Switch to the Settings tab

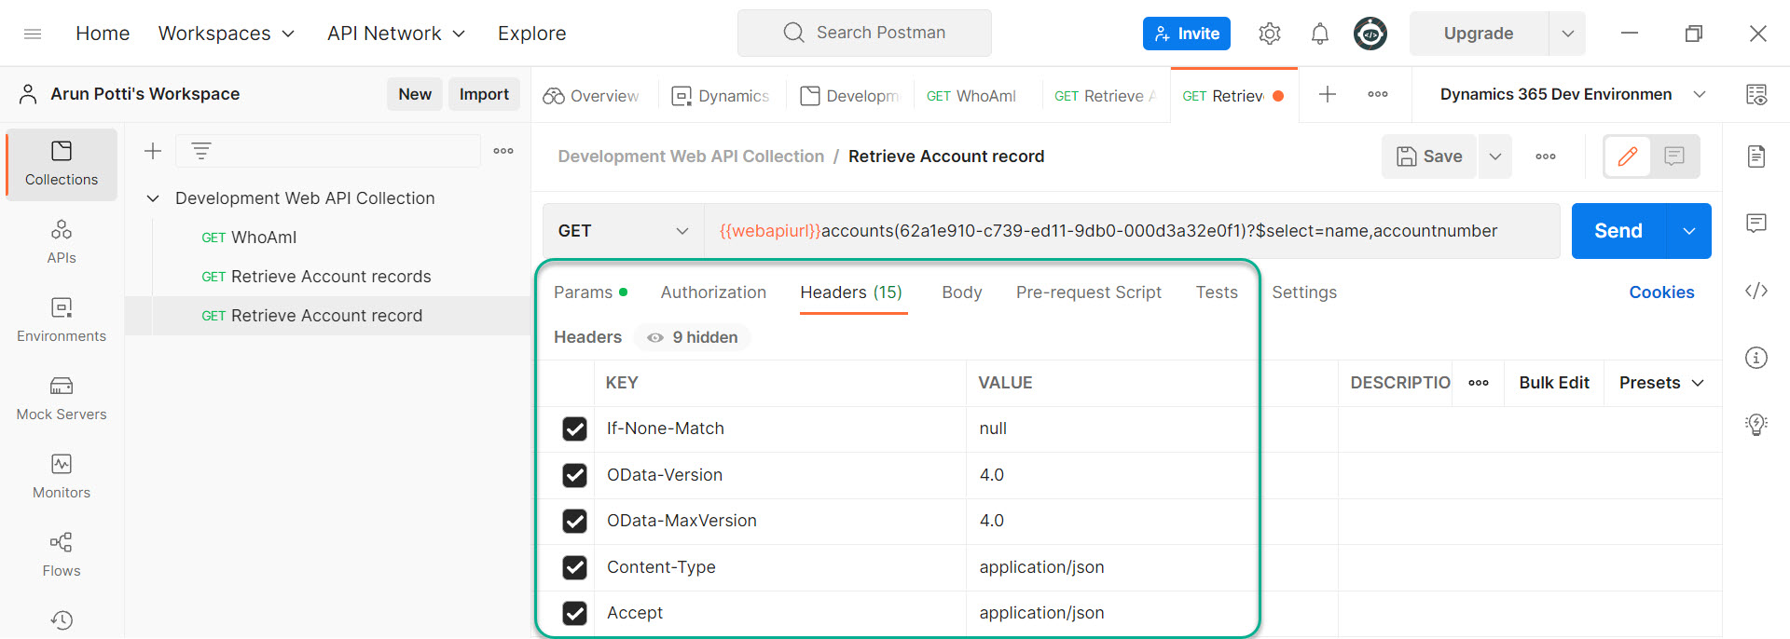pyautogui.click(x=1303, y=292)
